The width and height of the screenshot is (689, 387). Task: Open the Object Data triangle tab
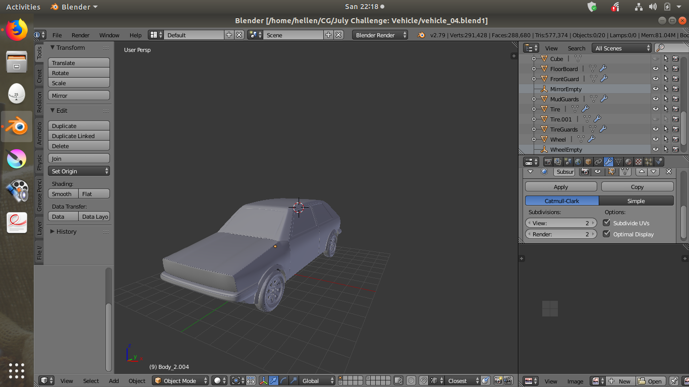[618, 162]
